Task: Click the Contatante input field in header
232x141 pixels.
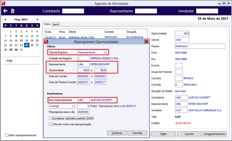Action: pos(73,11)
